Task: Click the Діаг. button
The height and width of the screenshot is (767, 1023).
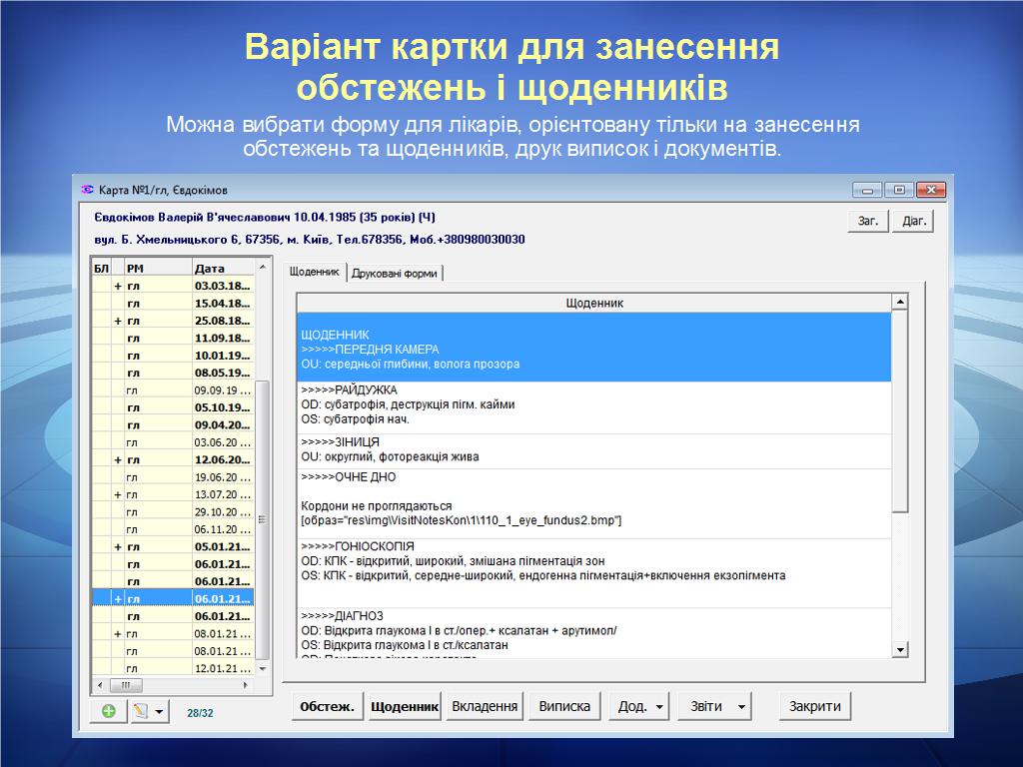Action: (x=913, y=221)
